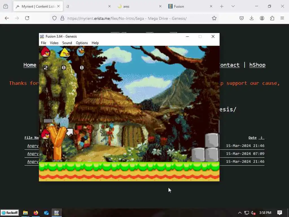Sort the listing by File Name column
Screen dimensions: 289x217
[32, 138]
